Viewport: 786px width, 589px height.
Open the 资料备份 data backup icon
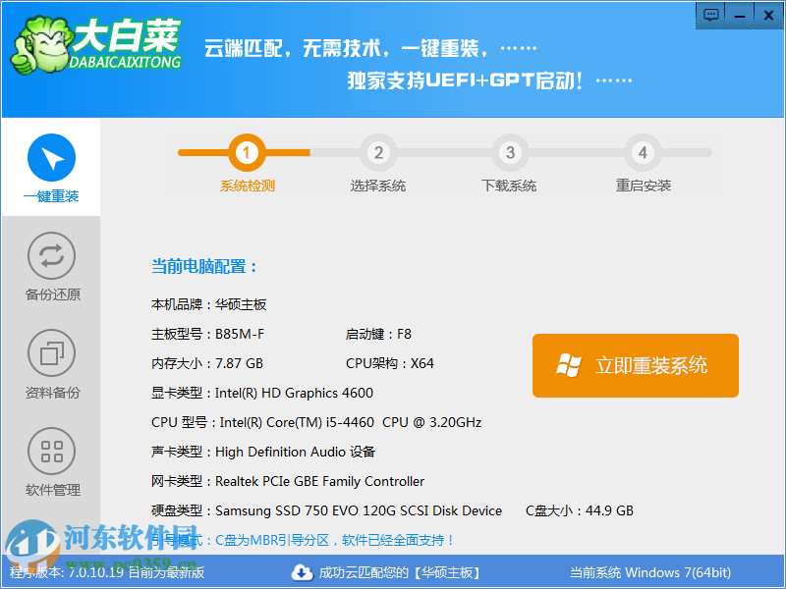[x=52, y=353]
